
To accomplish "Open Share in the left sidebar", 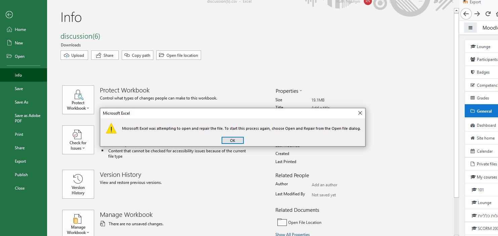I will 24,148.
